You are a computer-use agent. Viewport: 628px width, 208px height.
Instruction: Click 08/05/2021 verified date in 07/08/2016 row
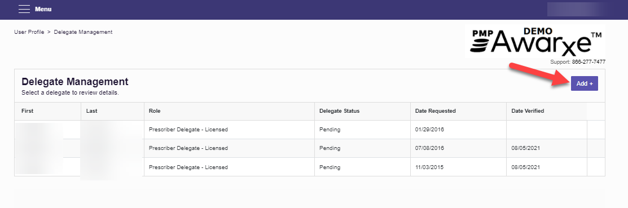(526, 148)
